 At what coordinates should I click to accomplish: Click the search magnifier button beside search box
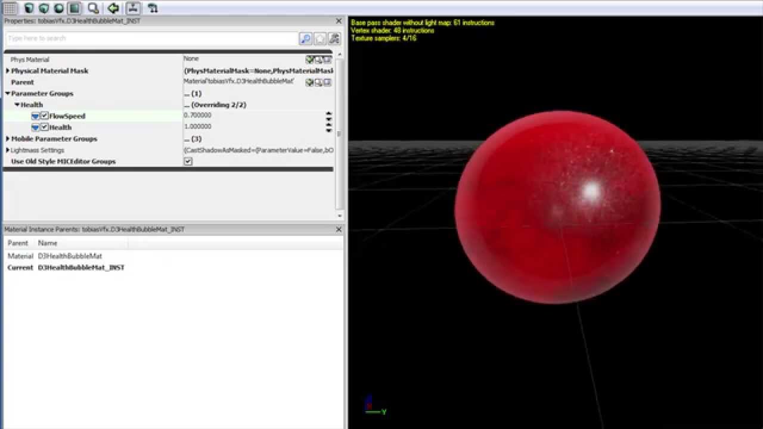[305, 39]
